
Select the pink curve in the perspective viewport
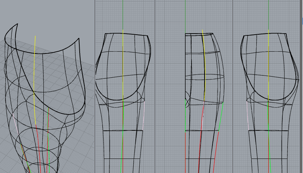(16, 124)
